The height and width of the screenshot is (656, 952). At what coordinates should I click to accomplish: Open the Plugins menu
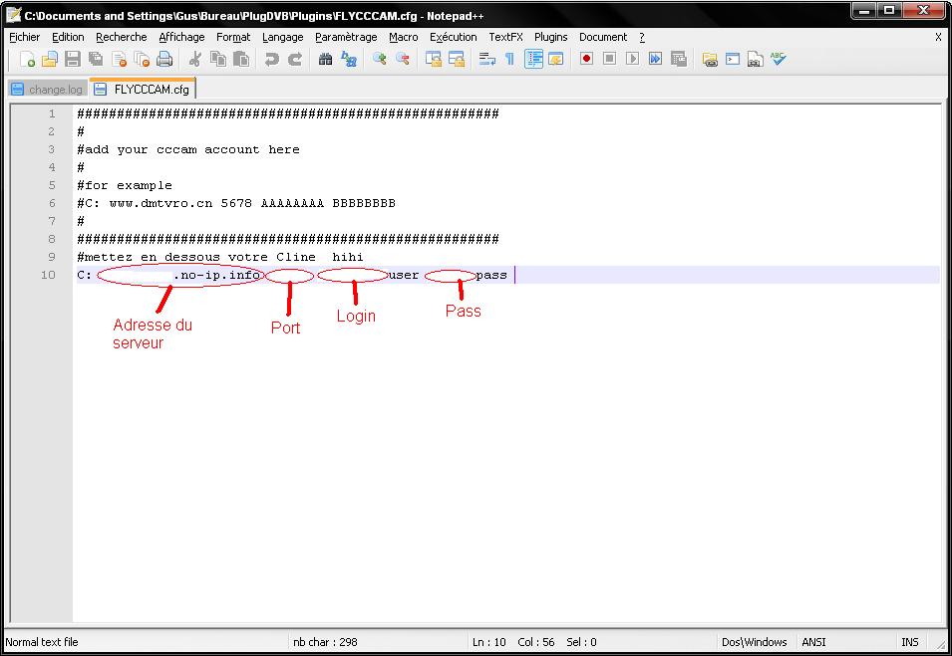[550, 37]
